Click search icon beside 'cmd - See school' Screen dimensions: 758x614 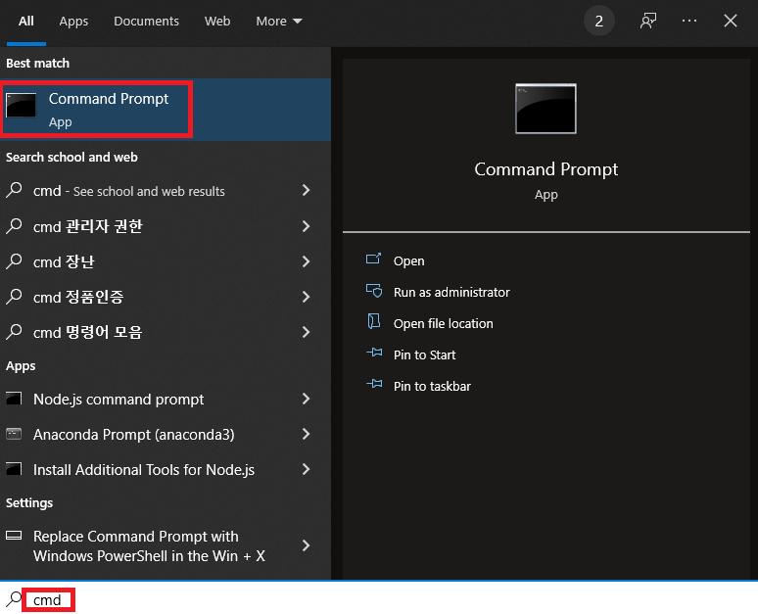click(14, 190)
